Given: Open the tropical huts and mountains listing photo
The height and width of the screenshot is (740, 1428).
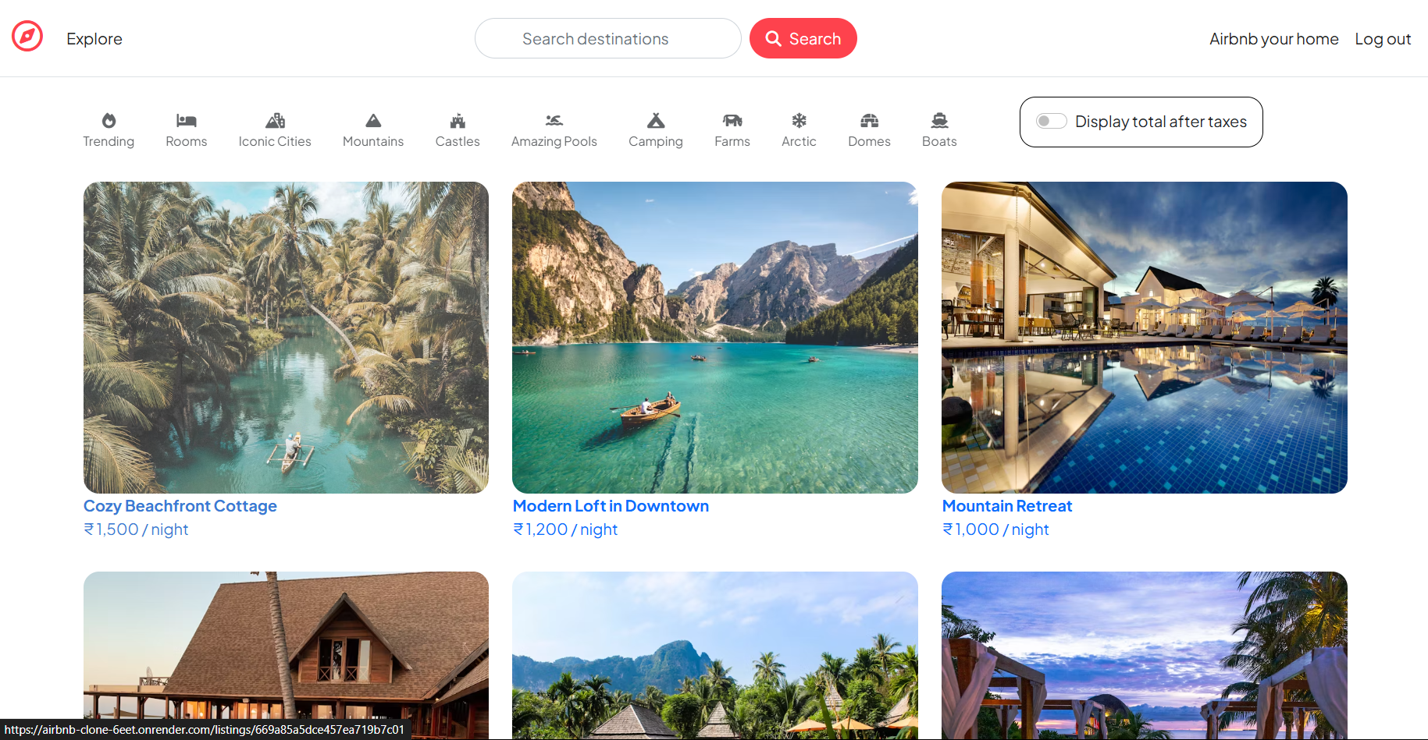Looking at the screenshot, I should pyautogui.click(x=715, y=655).
